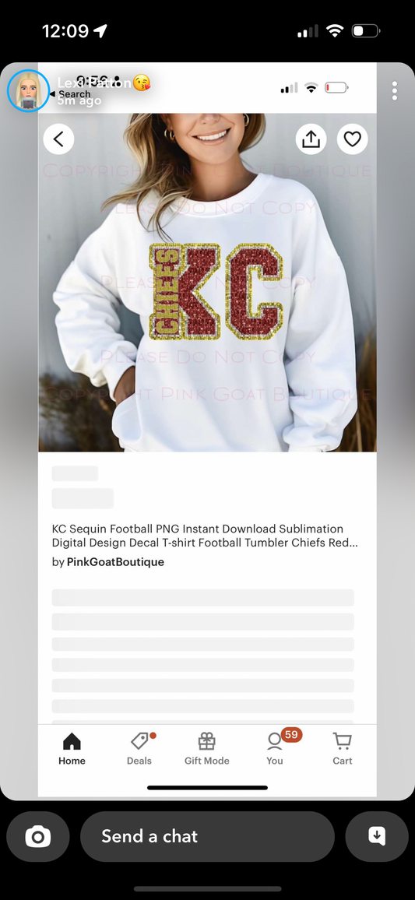This screenshot has height=900, width=415.
Task: View the KC Chiefs sweatshirt product photo
Action: (x=207, y=283)
